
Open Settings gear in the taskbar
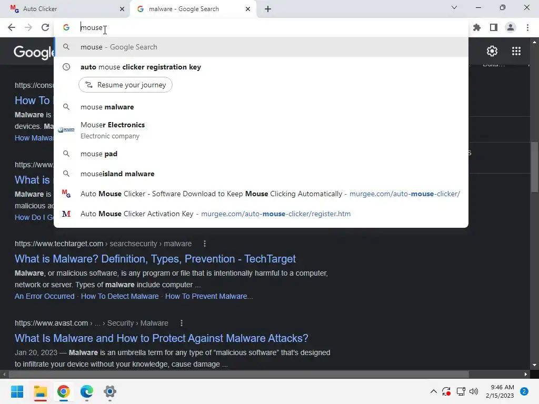click(x=110, y=391)
